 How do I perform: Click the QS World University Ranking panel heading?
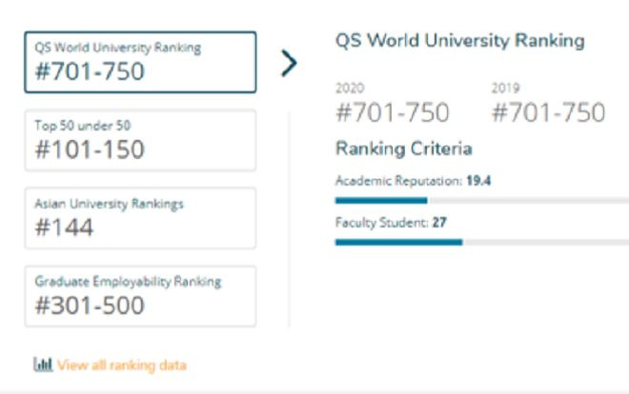(459, 41)
